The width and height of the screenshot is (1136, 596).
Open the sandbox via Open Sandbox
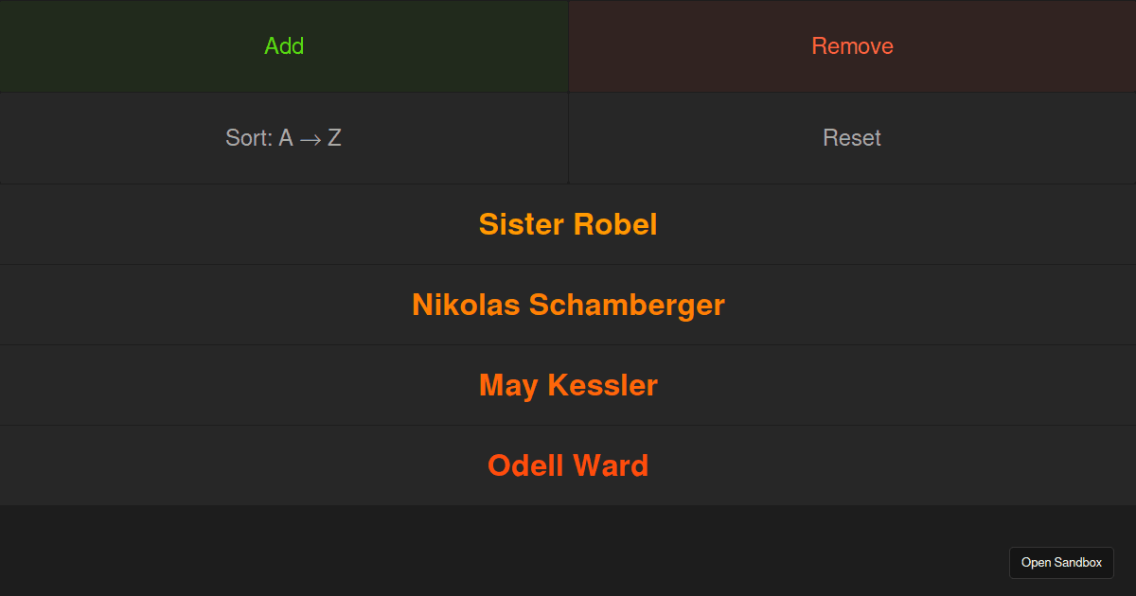click(1061, 562)
